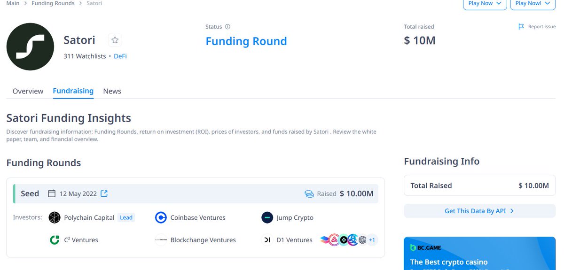Viewport: 564px width, 270px height.
Task: Switch to the Overview tab
Action: pyautogui.click(x=28, y=91)
